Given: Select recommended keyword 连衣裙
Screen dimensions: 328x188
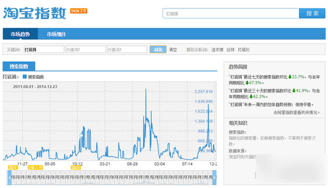Looking at the screenshot, I should click(x=217, y=50).
